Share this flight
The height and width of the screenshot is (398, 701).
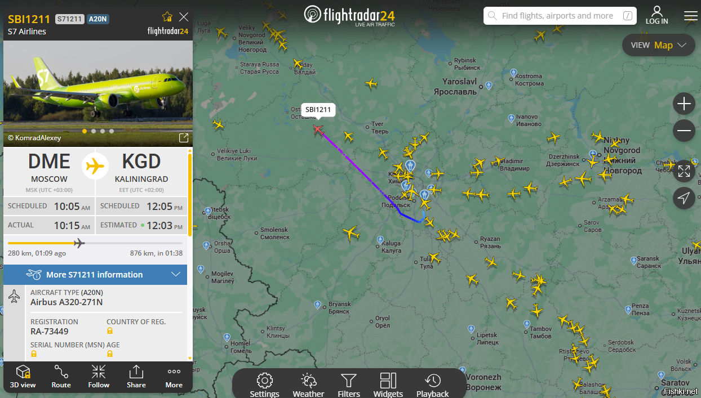pos(136,377)
